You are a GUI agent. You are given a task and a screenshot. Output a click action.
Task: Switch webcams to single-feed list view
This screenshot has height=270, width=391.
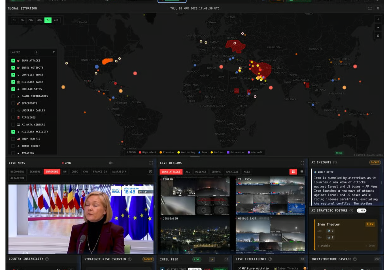[302, 172]
